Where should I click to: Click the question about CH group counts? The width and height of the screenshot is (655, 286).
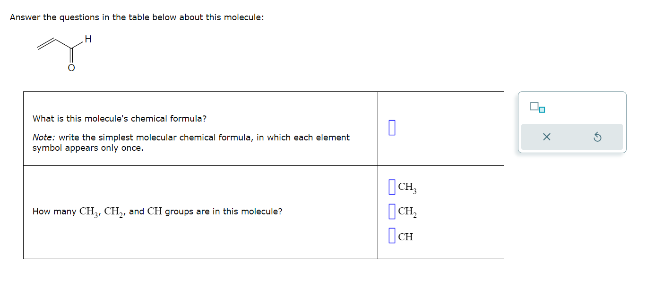coord(157,212)
